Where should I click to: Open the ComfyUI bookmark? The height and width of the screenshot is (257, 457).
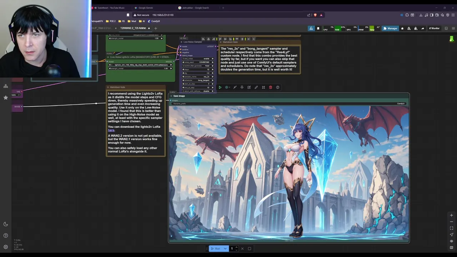click(154, 21)
